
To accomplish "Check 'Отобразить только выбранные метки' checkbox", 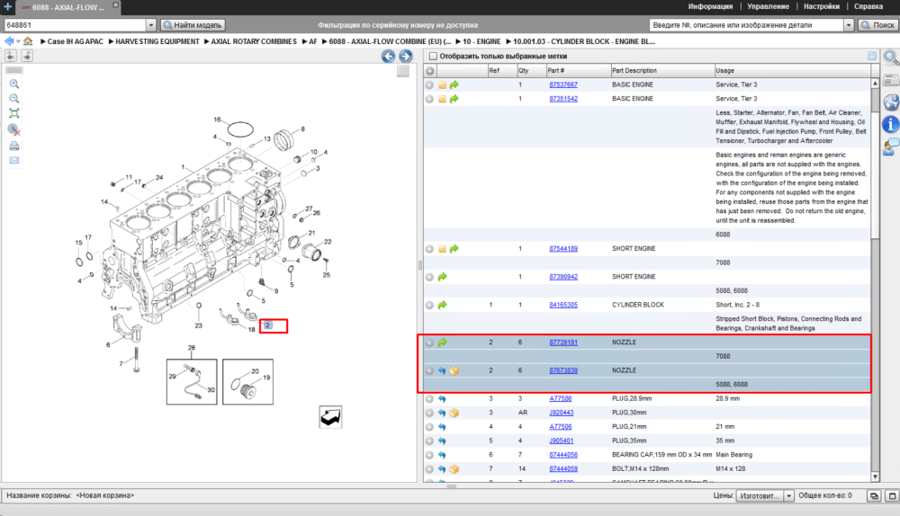I will 434,57.
